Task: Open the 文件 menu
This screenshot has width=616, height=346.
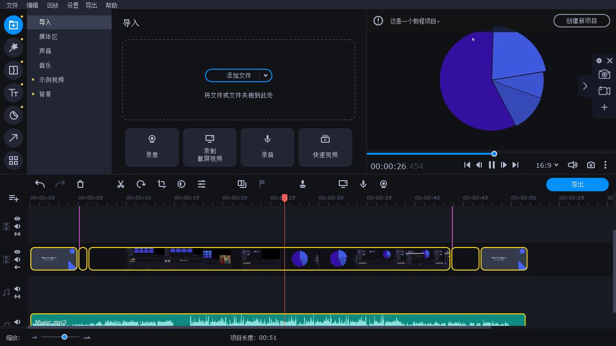Action: [x=12, y=5]
